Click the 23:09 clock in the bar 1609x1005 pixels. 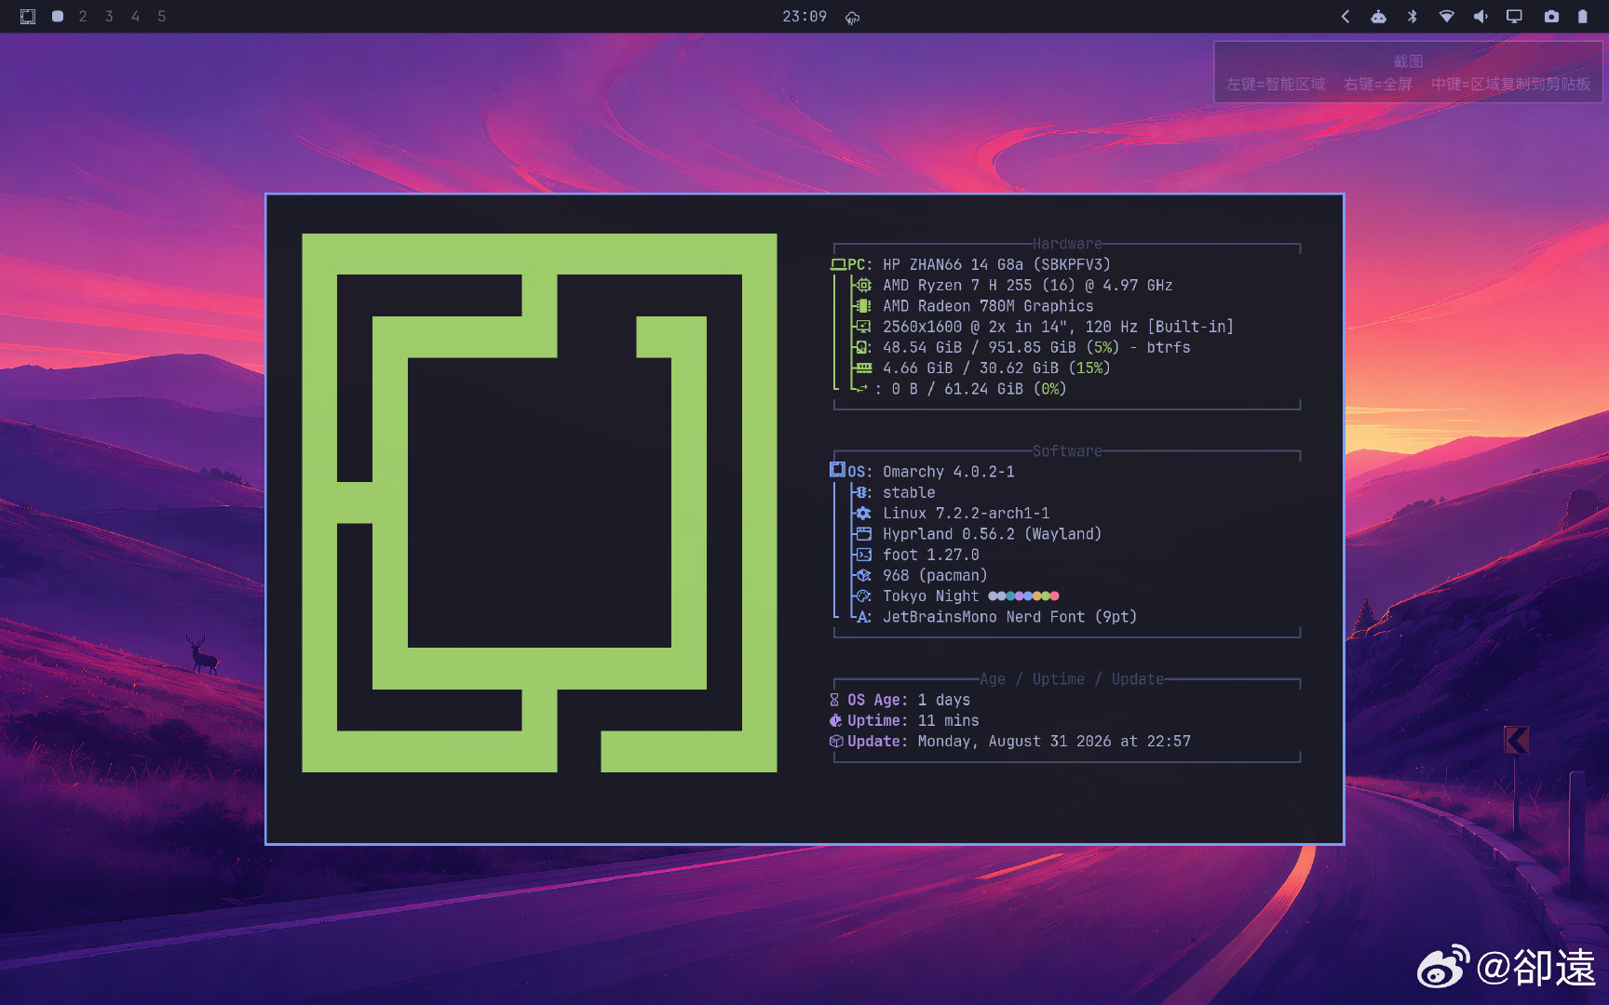(x=804, y=17)
